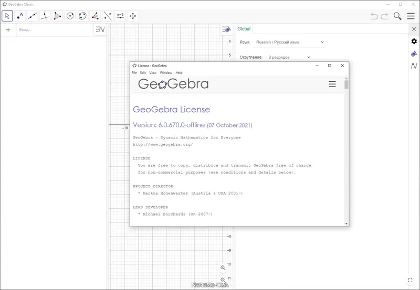This screenshot has width=420, height=290.
Task: Open the View menu in License window
Action: pos(153,73)
